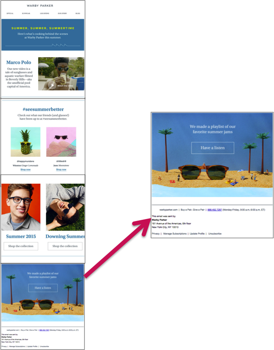Click the @littledrill handle
Screen dimensions: 274x350
61,161
